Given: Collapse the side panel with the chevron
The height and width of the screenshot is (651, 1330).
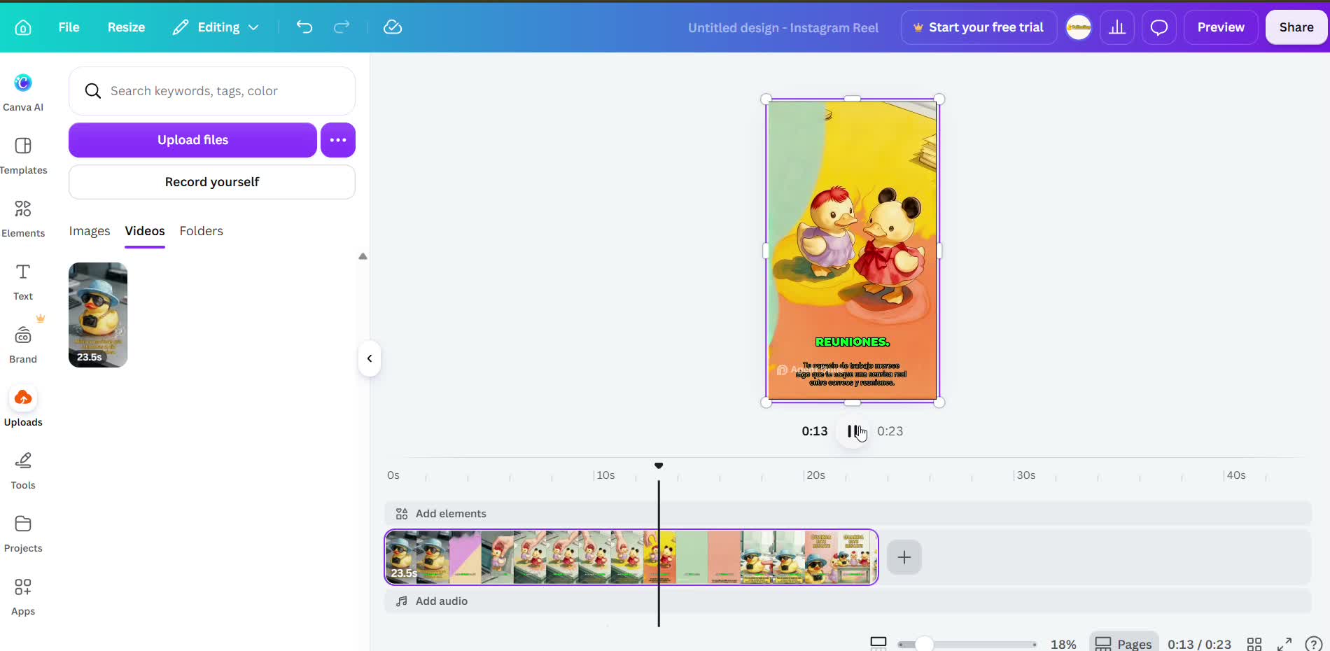Looking at the screenshot, I should pyautogui.click(x=370, y=358).
